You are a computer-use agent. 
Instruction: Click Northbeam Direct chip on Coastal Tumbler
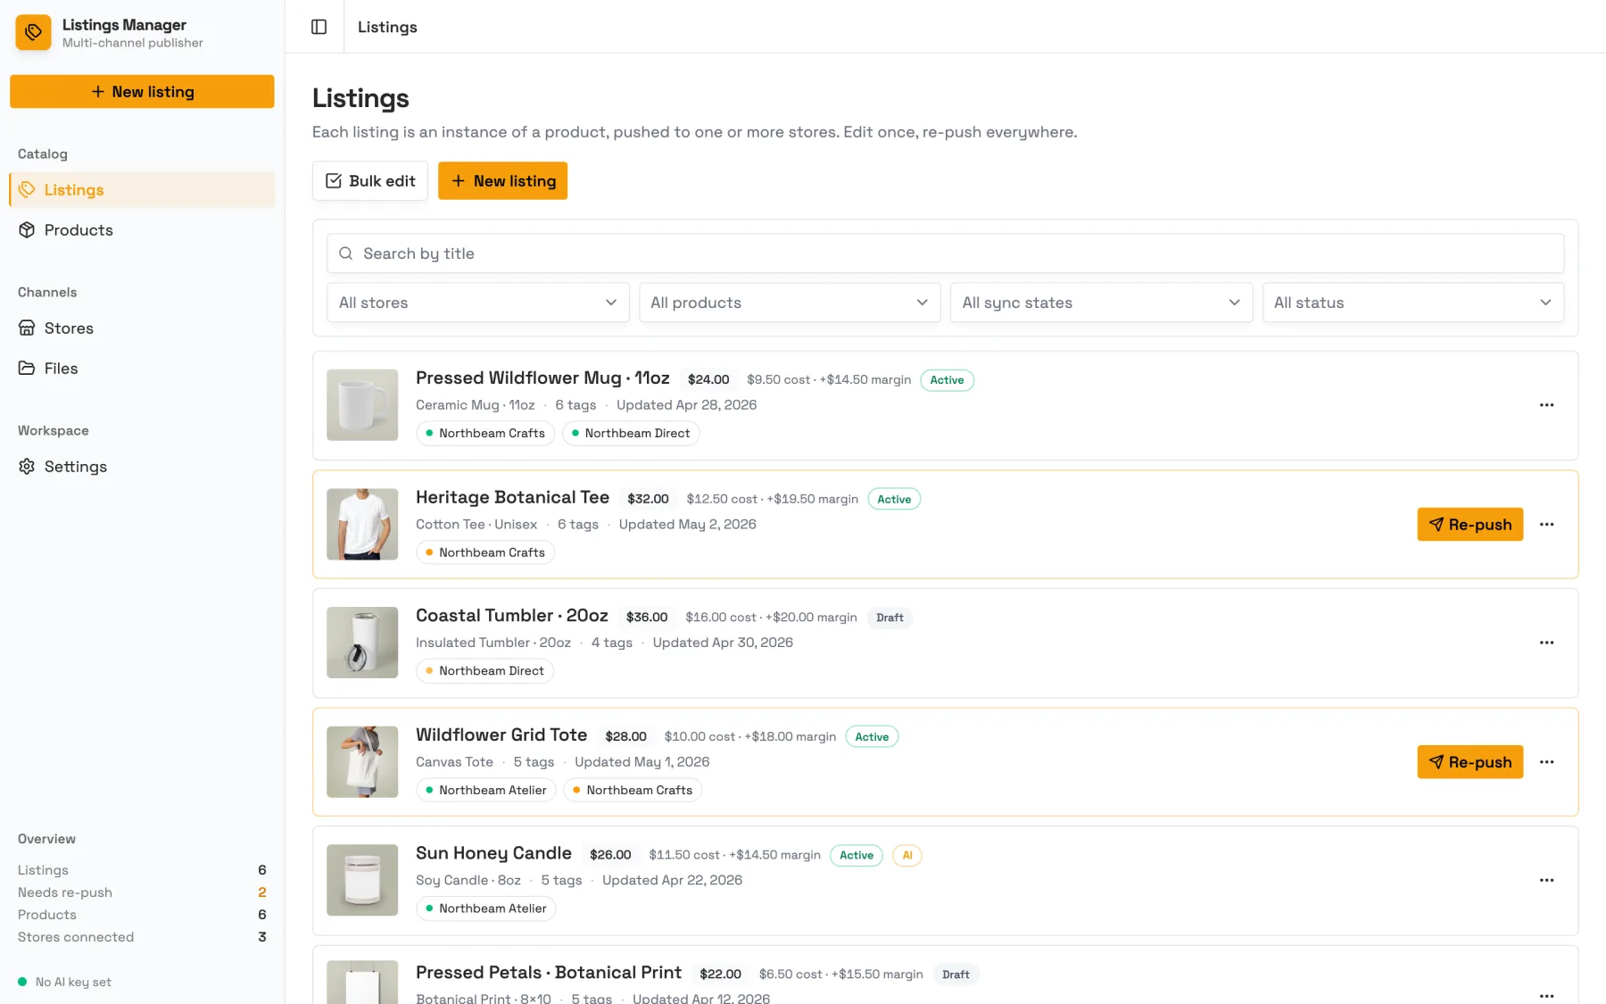(x=484, y=671)
